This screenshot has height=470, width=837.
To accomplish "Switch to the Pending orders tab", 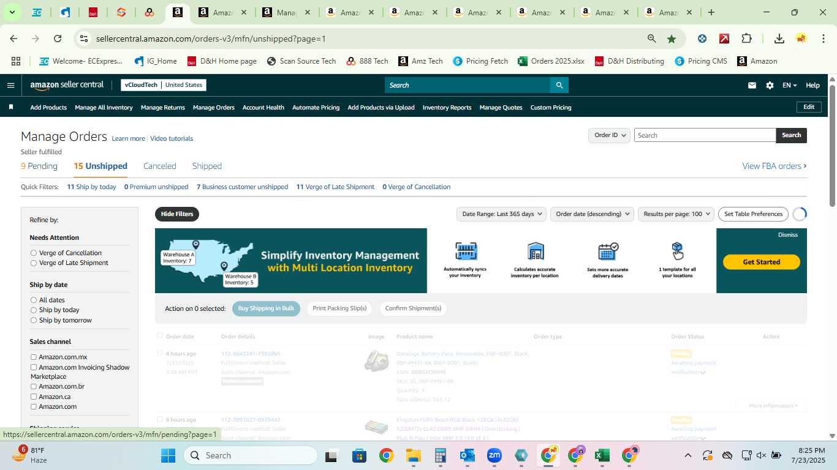I will [x=39, y=166].
